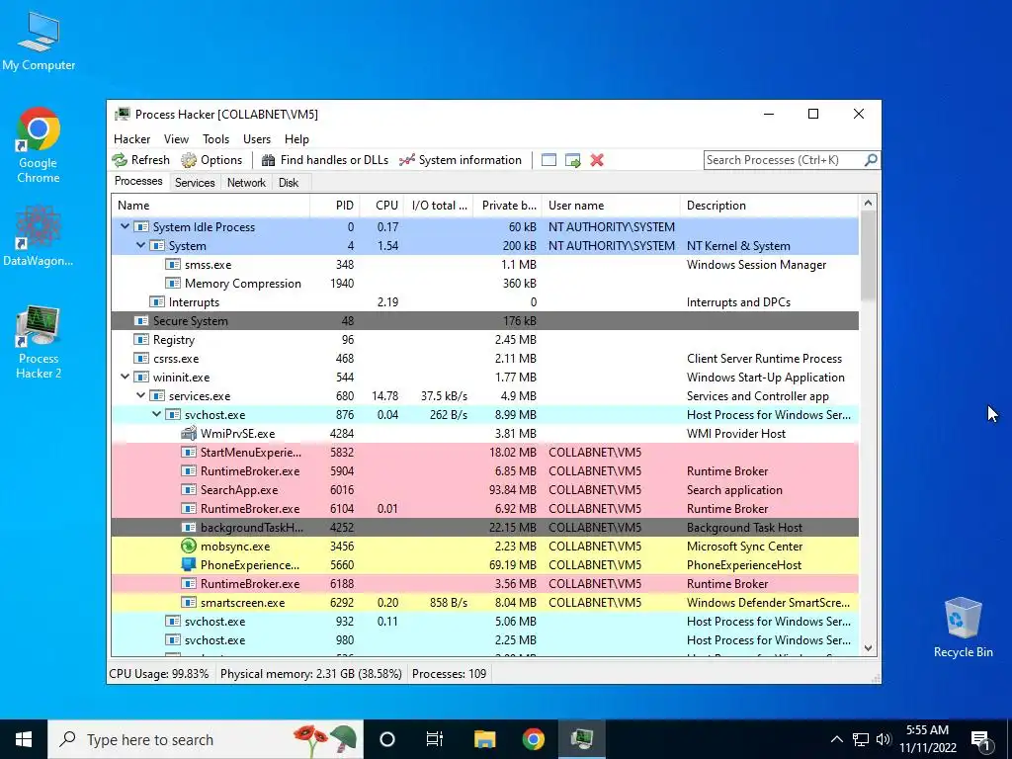Open the Windows Start menu

click(24, 739)
